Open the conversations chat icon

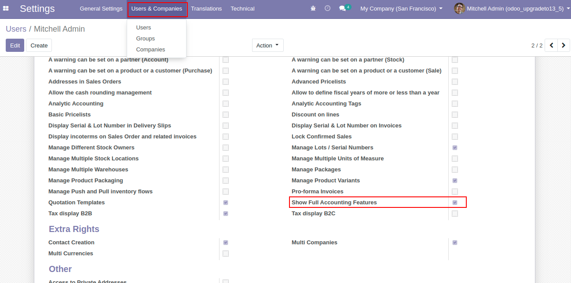(343, 8)
